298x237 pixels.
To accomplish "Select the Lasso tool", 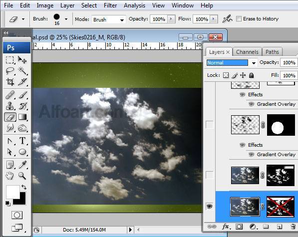I will click(x=10, y=71).
